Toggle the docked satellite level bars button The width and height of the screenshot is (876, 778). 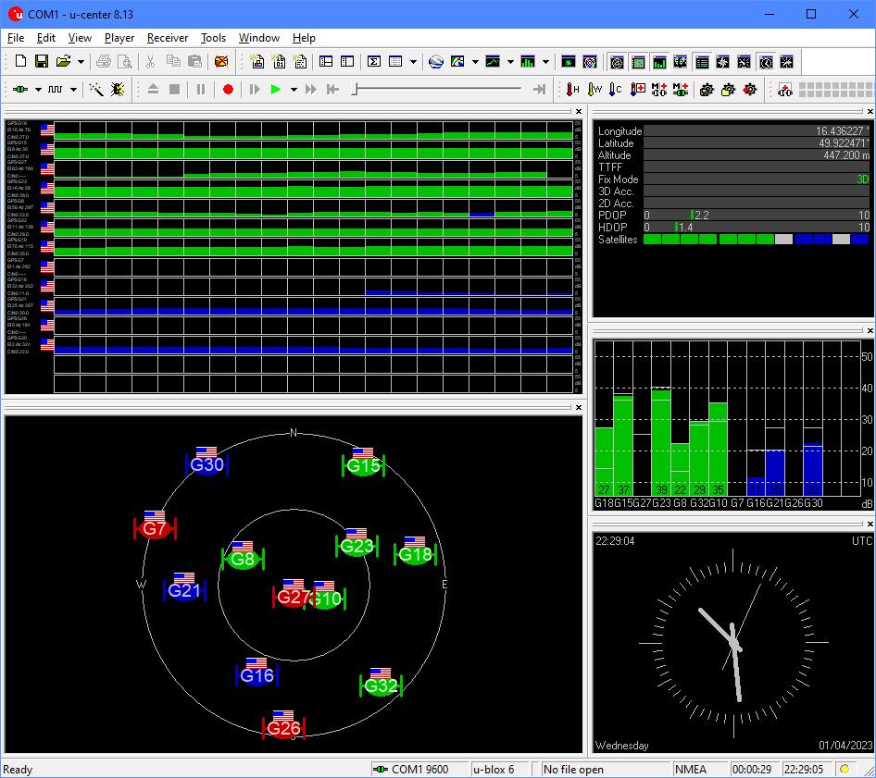[x=659, y=62]
